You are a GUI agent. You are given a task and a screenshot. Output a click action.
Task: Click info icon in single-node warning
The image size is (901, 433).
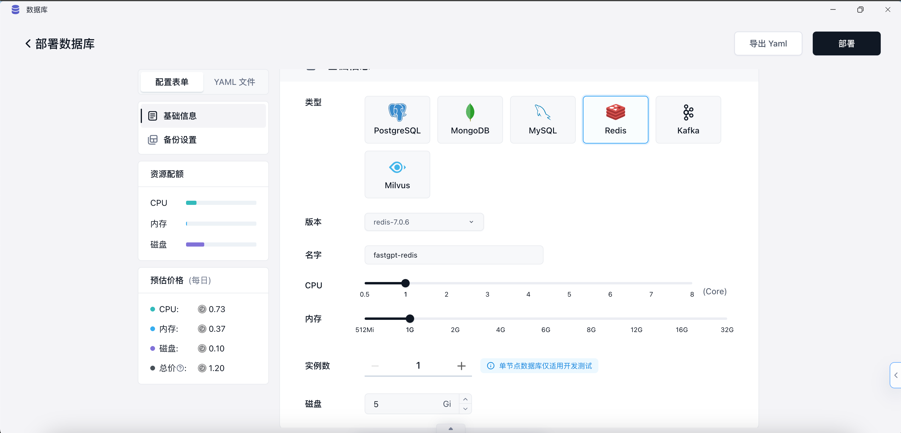point(491,366)
